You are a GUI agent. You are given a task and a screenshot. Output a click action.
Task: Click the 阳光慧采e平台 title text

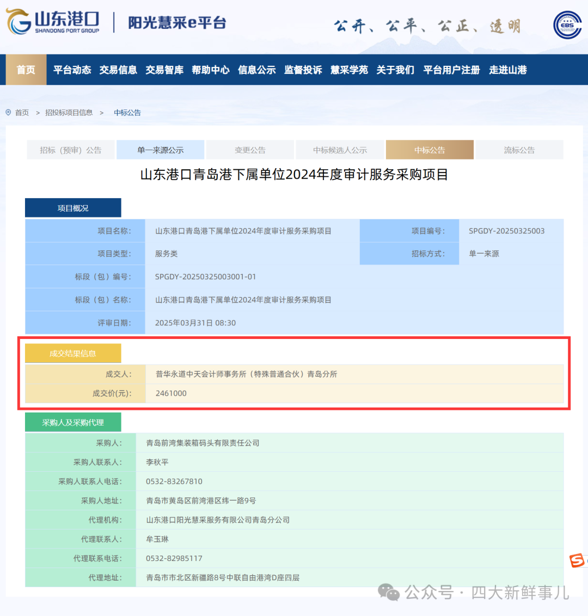tap(177, 22)
